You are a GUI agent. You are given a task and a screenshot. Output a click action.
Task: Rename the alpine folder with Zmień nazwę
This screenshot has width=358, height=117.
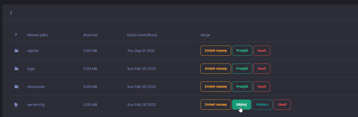click(x=216, y=51)
